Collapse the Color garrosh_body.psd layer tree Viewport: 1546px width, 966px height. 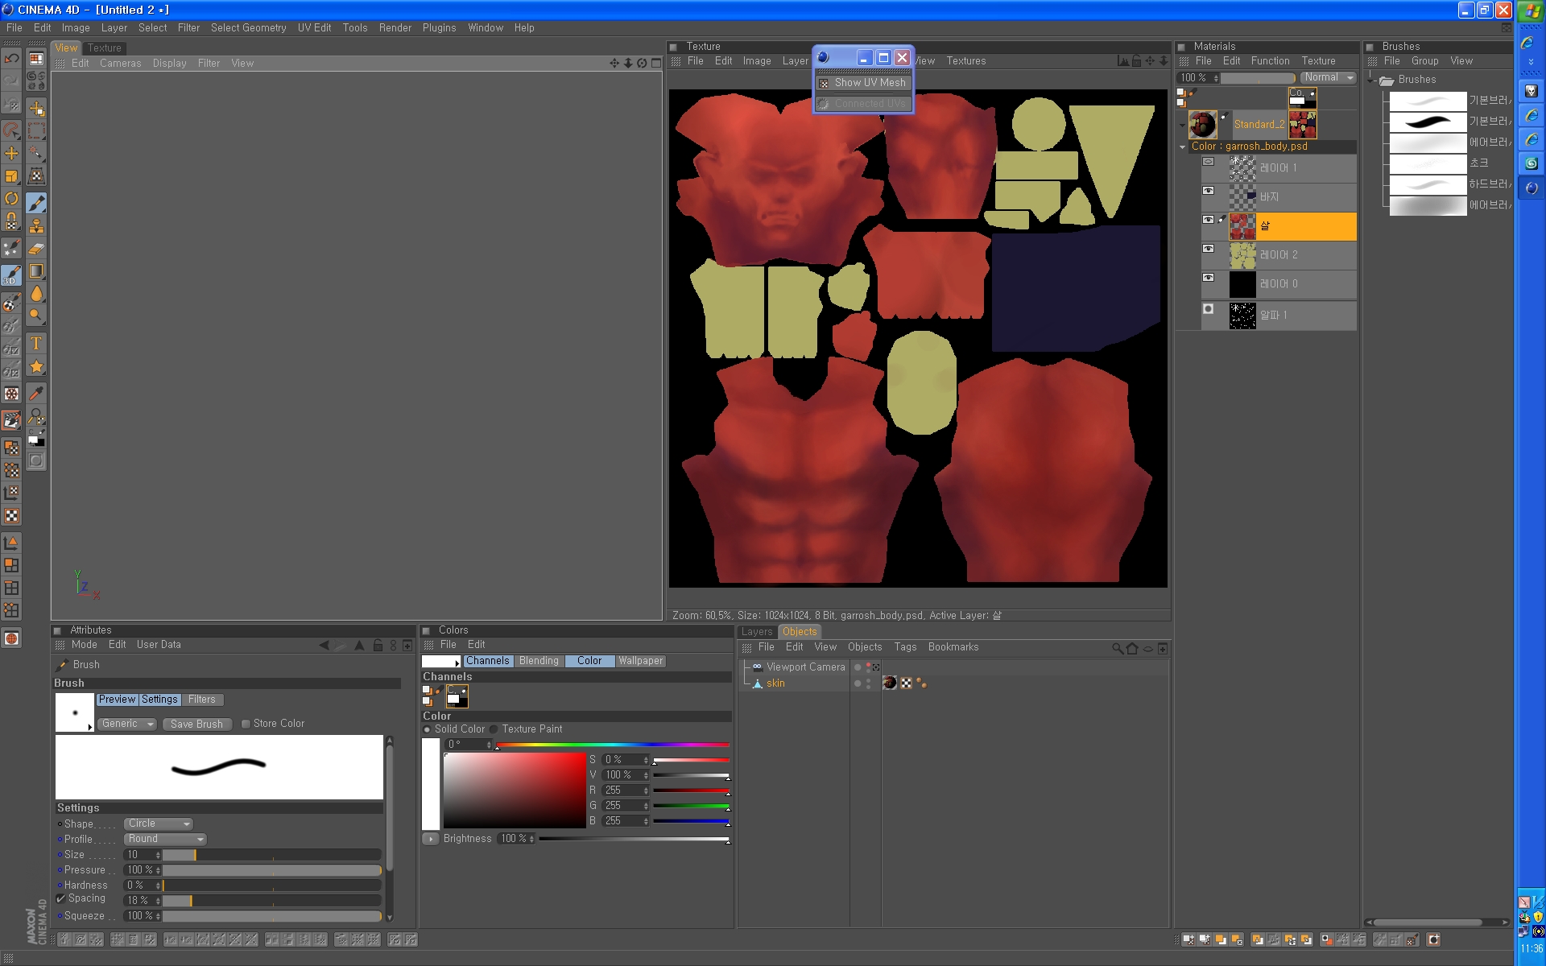click(1182, 147)
